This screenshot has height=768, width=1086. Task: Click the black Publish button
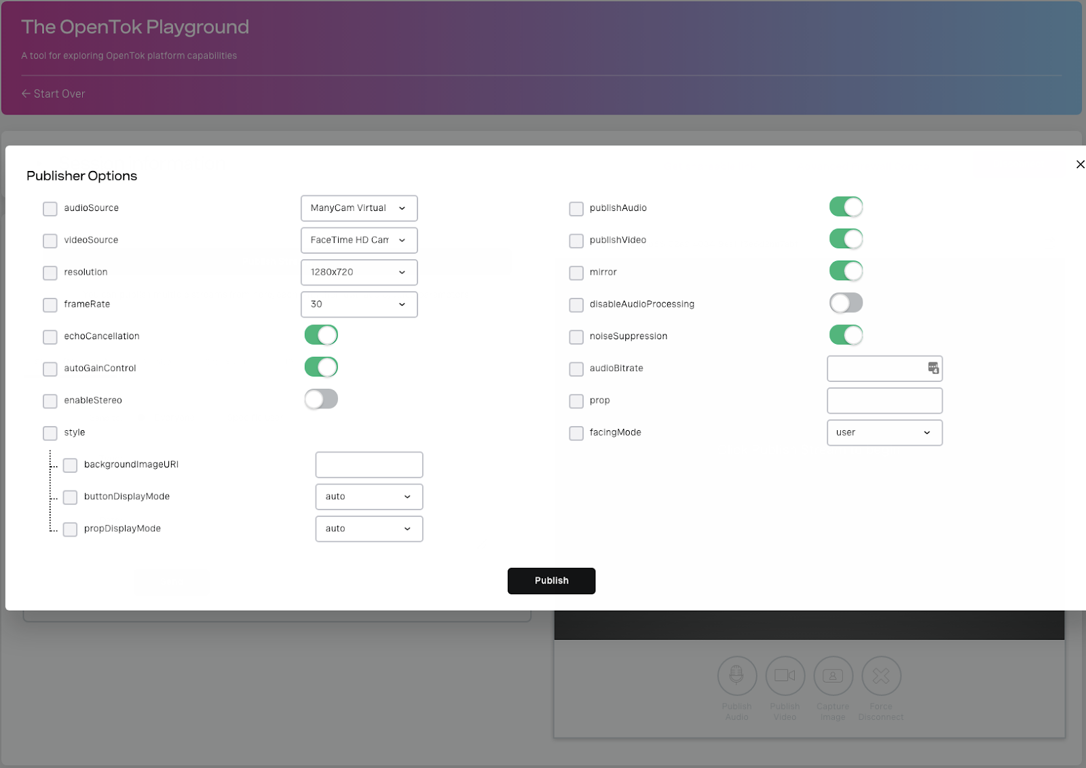click(551, 581)
